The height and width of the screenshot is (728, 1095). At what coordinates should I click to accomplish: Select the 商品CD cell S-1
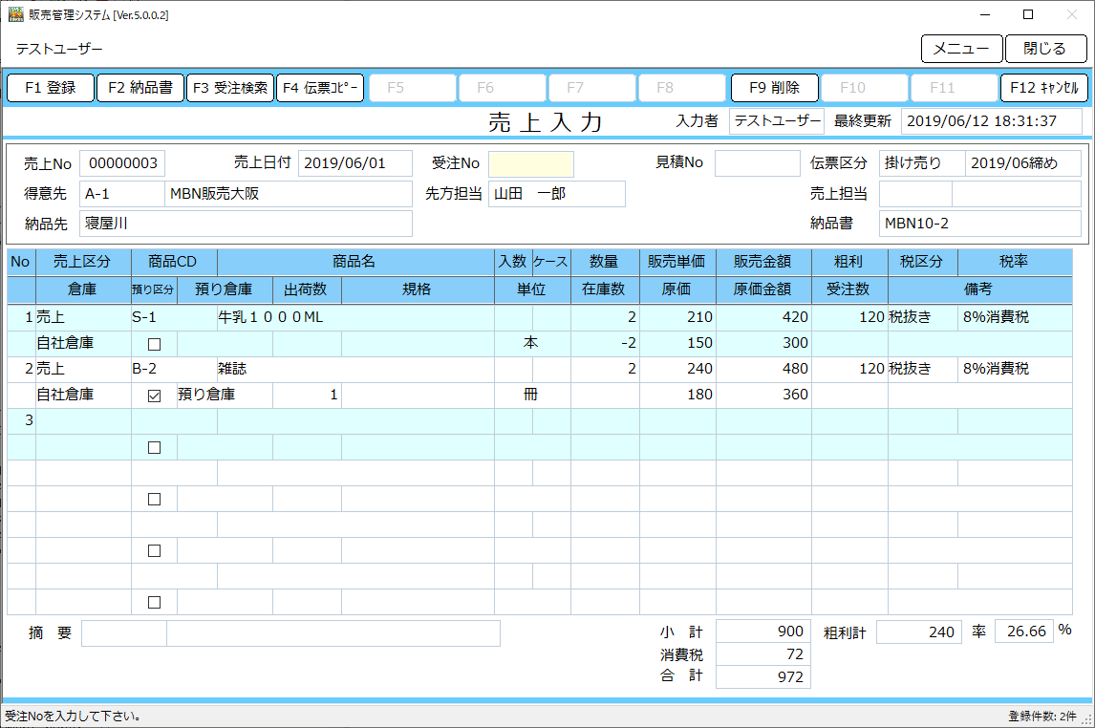[175, 317]
